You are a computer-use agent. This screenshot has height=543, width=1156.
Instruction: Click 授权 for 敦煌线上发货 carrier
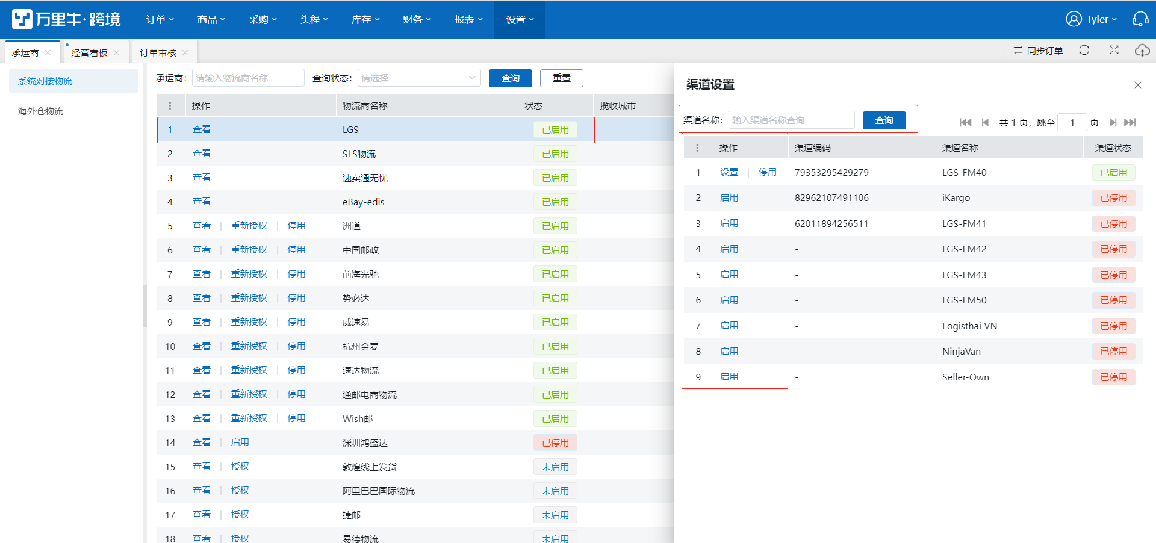point(240,467)
